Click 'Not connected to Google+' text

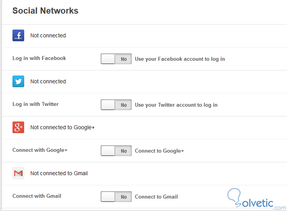click(x=62, y=127)
